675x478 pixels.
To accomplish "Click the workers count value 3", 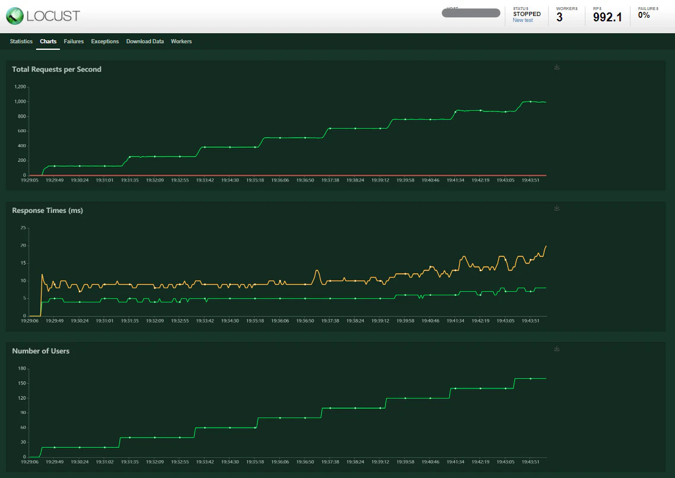I will [x=559, y=17].
